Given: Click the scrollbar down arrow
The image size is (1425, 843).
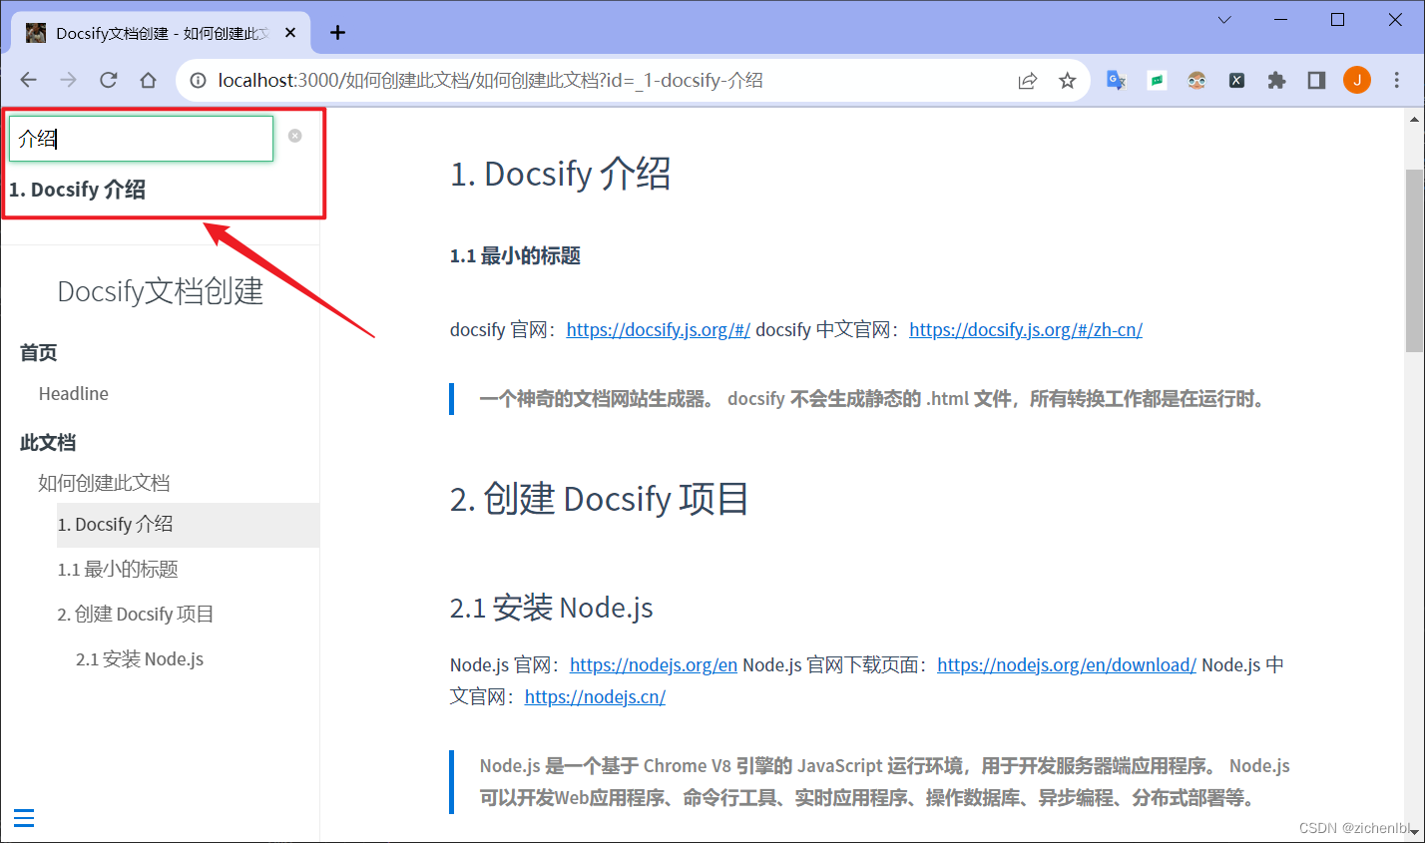Looking at the screenshot, I should click(x=1414, y=831).
